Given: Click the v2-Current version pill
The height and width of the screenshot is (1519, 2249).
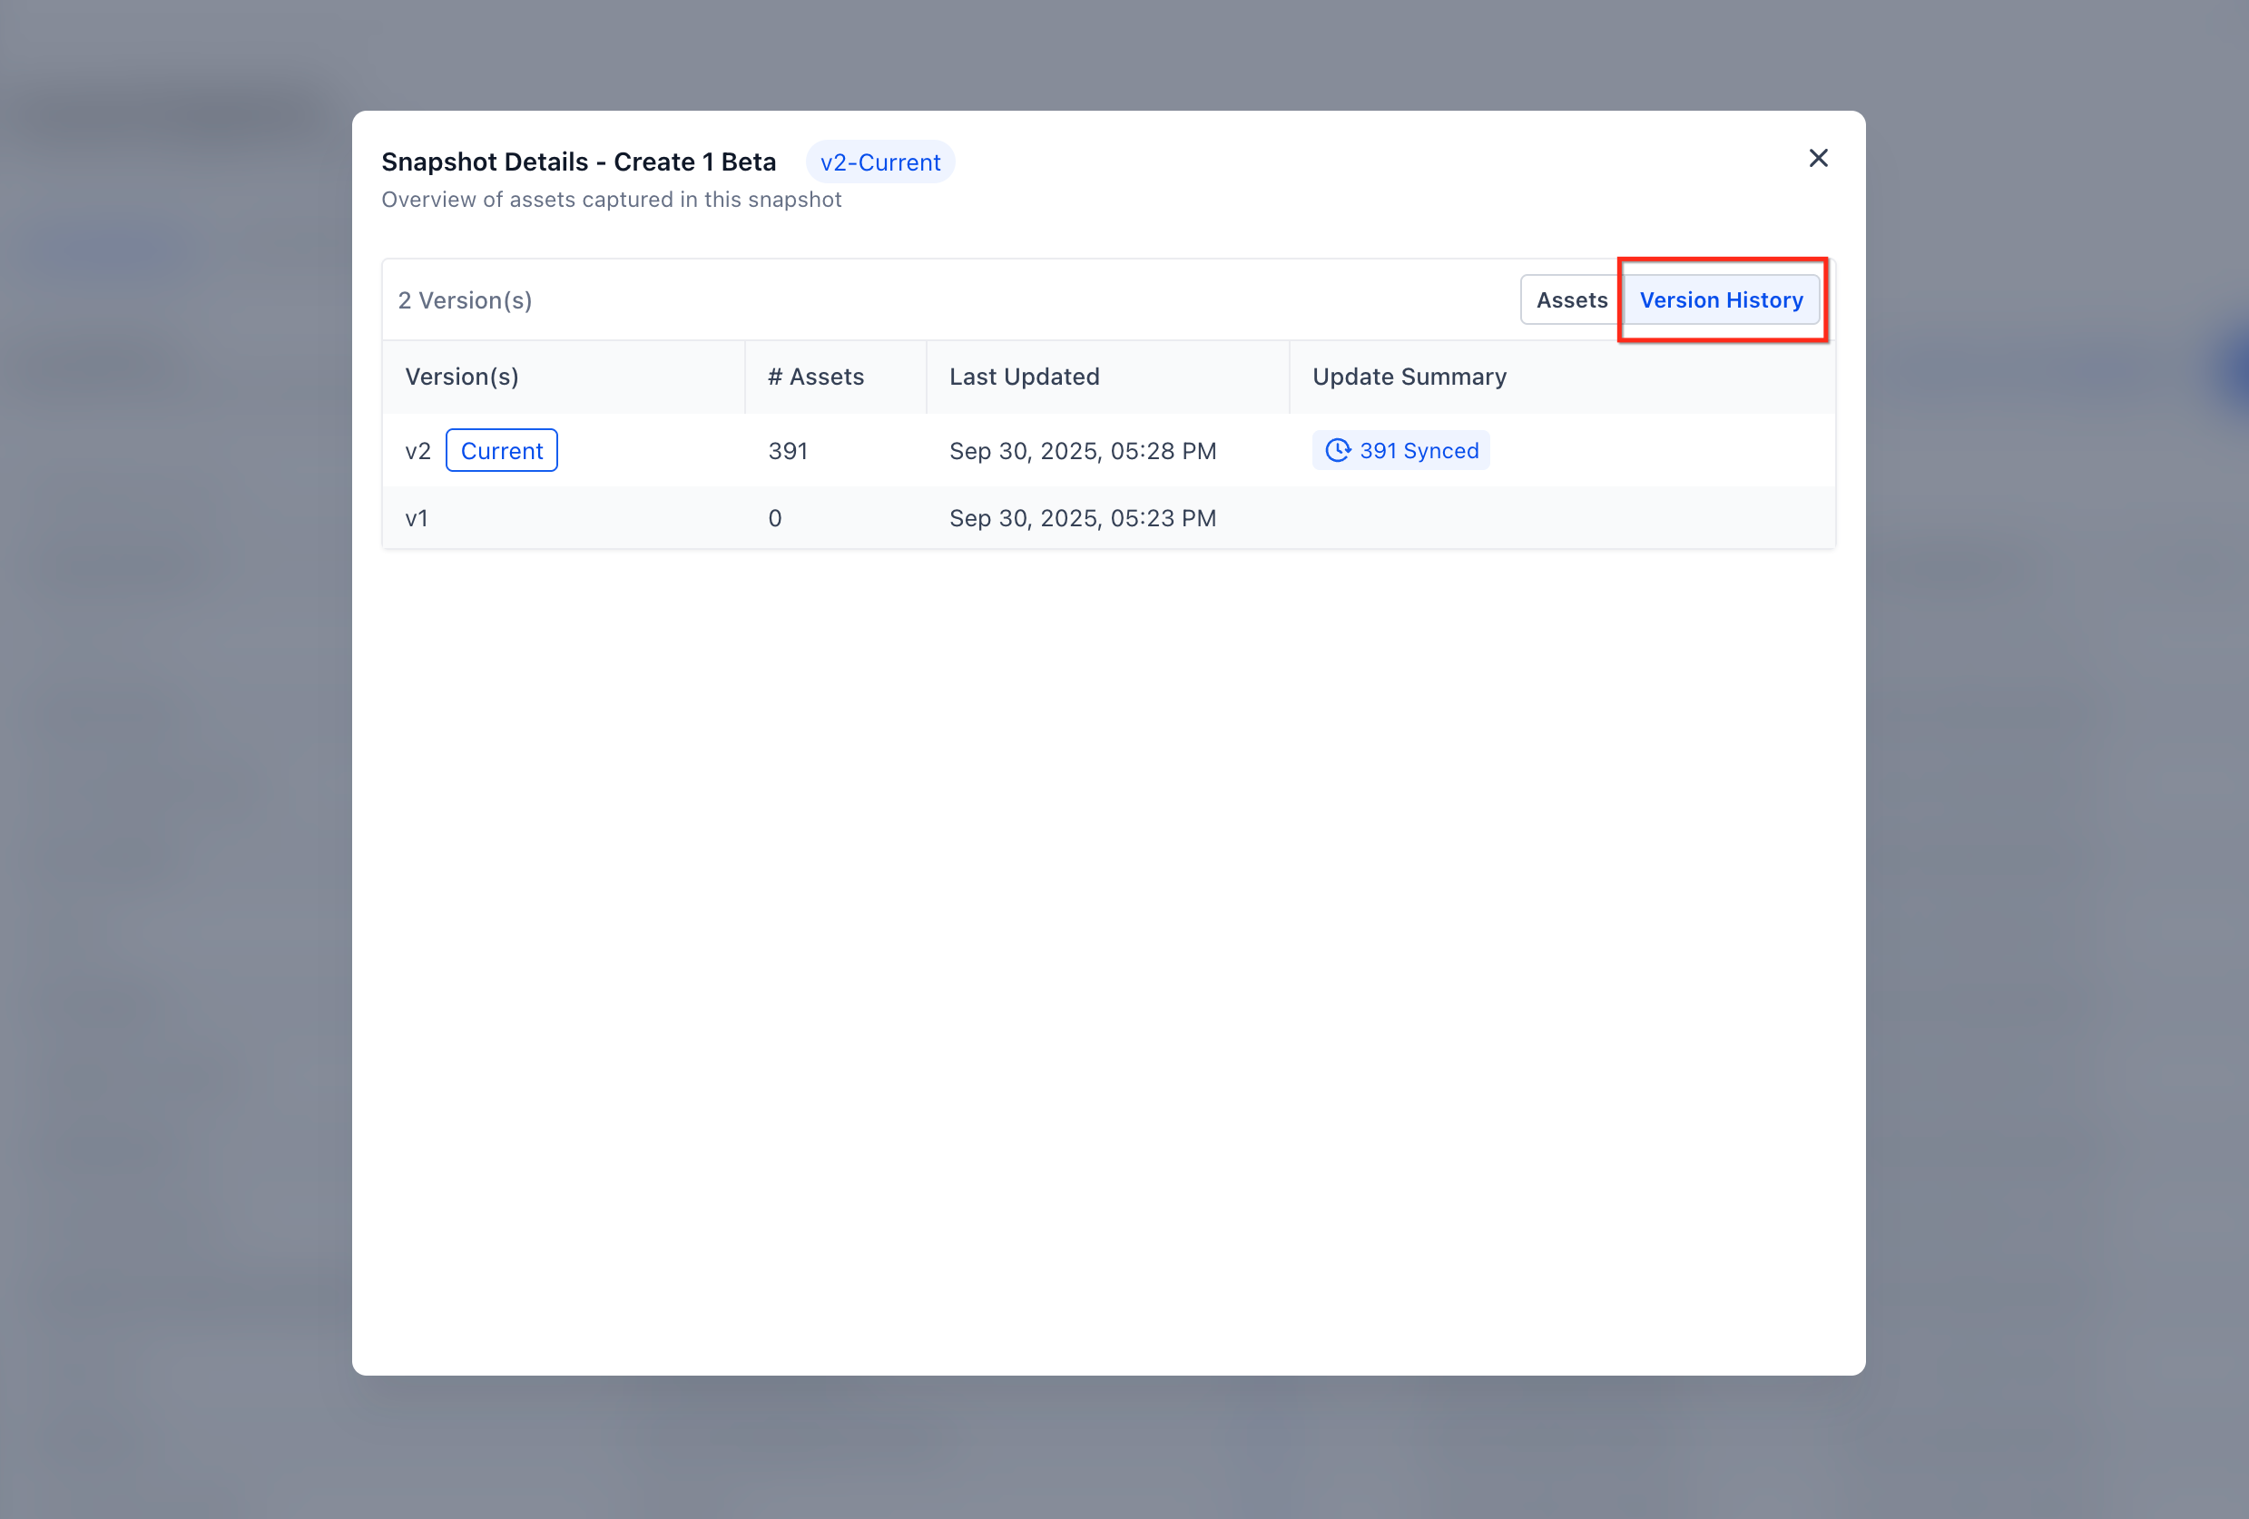Looking at the screenshot, I should pos(879,162).
